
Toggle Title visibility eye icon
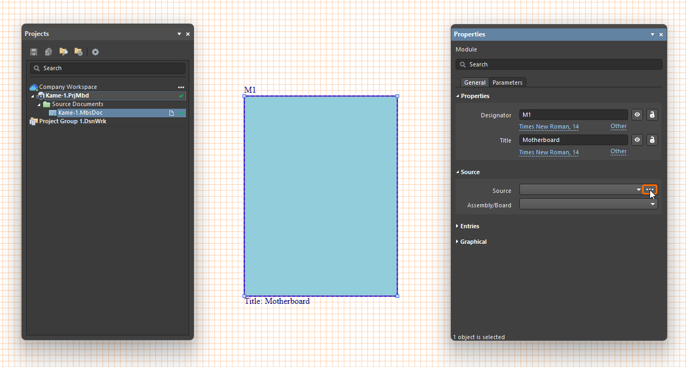[x=637, y=140]
